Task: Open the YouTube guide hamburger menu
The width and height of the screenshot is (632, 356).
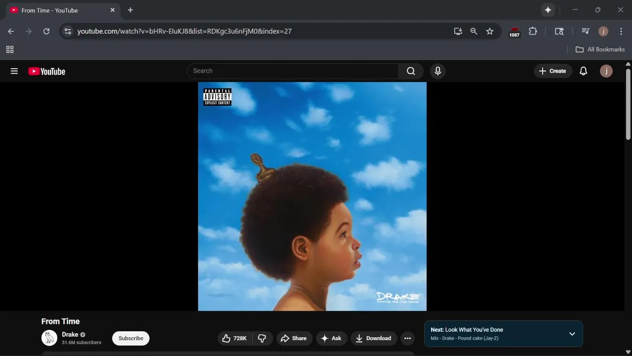Action: [x=14, y=71]
